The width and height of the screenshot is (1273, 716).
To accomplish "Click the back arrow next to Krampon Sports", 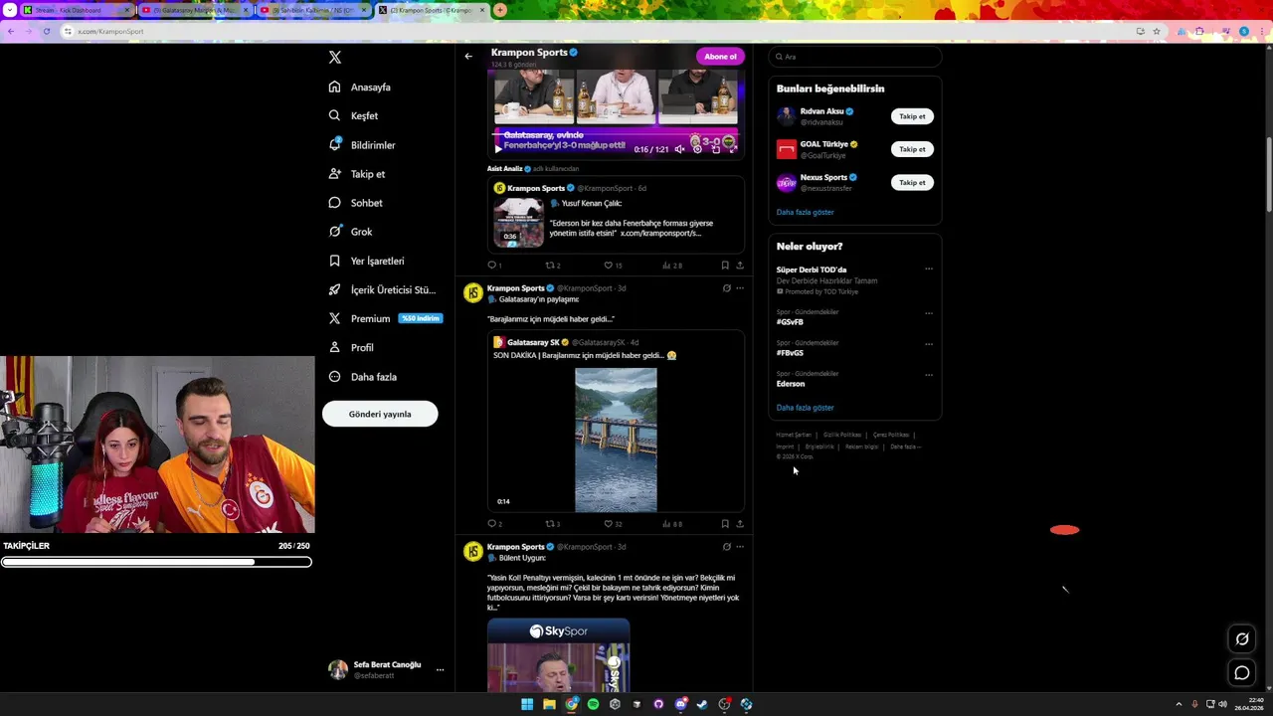I will coord(468,57).
